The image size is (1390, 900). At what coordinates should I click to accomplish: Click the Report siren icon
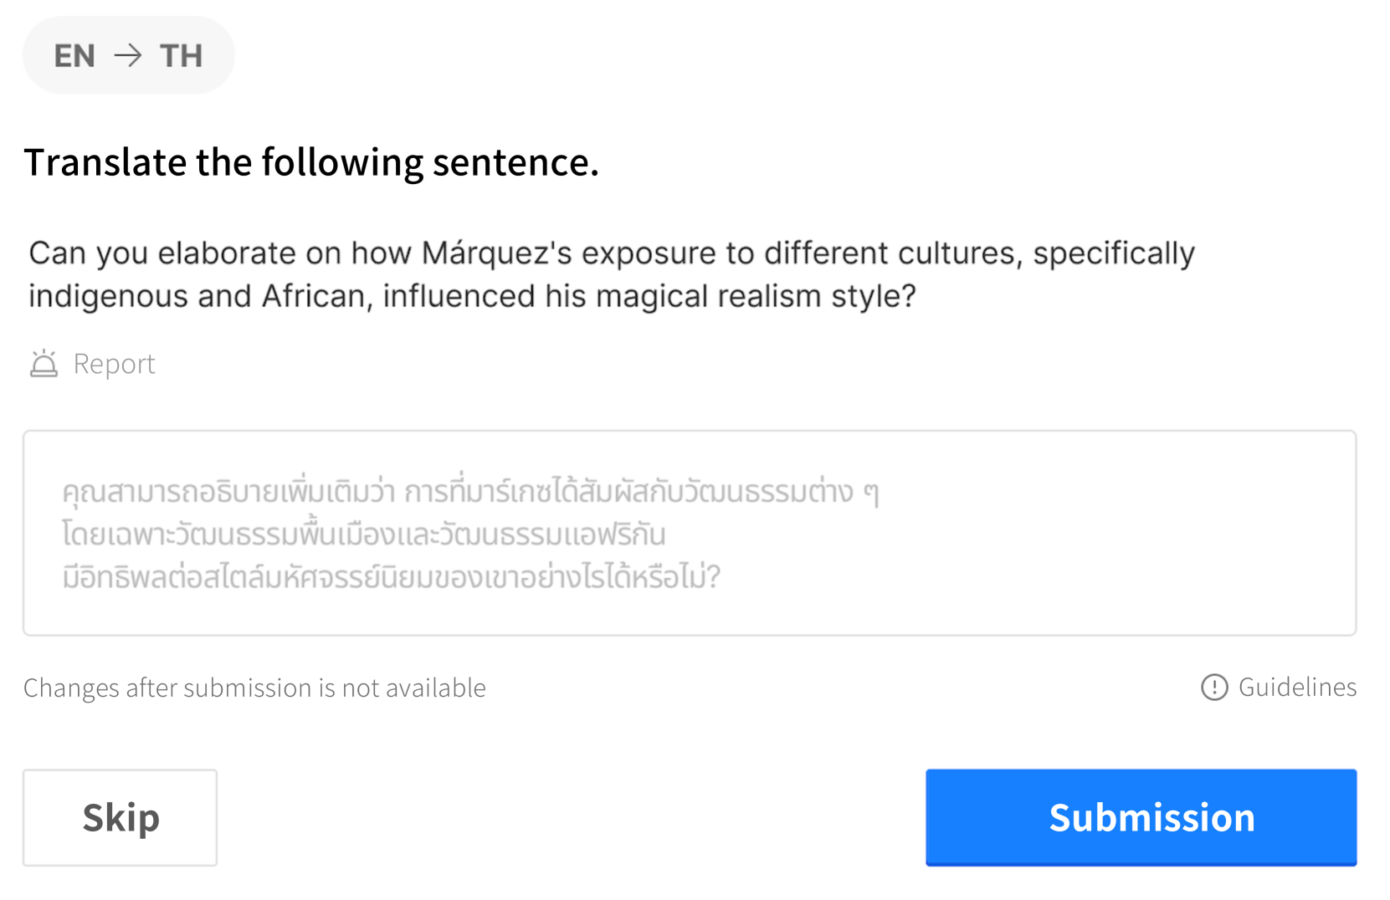[44, 364]
